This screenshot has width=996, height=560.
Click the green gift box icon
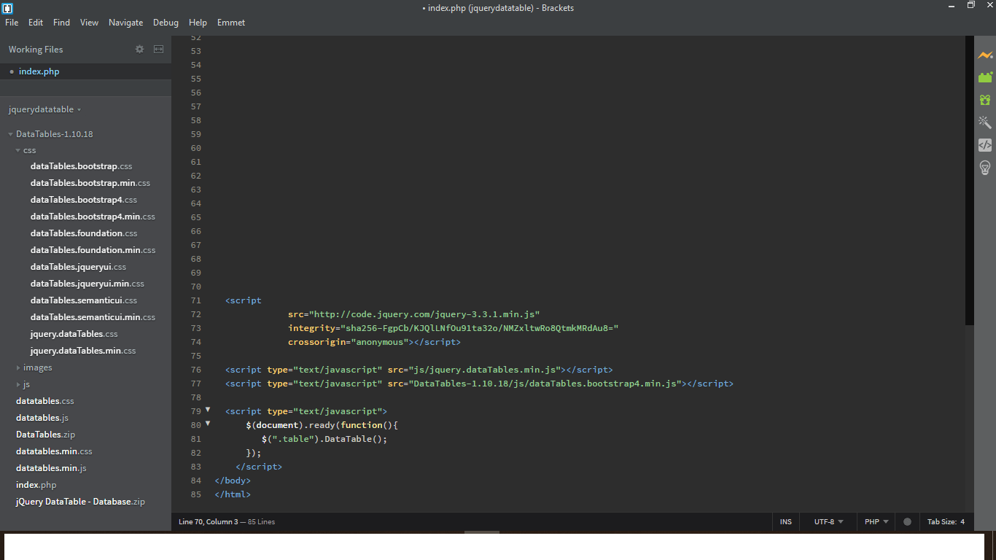pyautogui.click(x=985, y=100)
